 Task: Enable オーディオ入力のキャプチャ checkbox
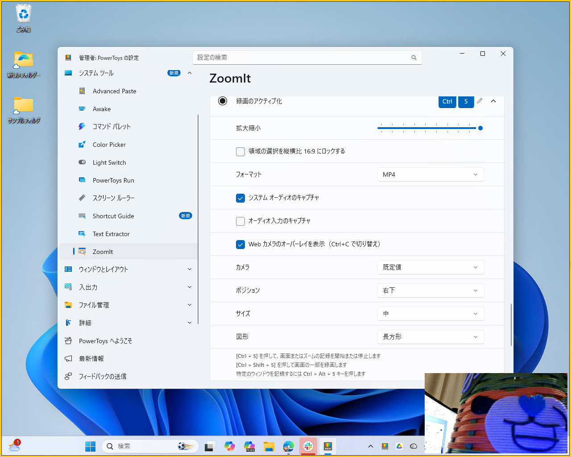[x=240, y=221]
